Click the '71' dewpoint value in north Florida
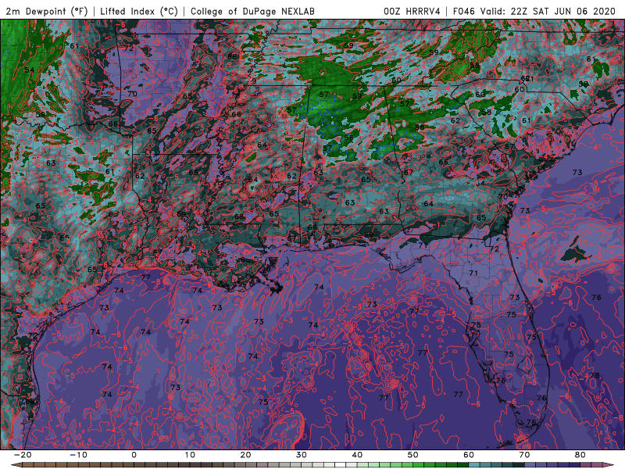 click(473, 273)
